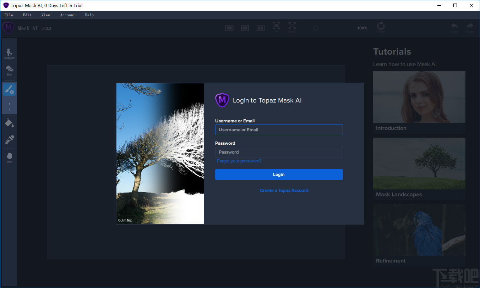Open the File menu
The image size is (480, 288).
pos(9,15)
